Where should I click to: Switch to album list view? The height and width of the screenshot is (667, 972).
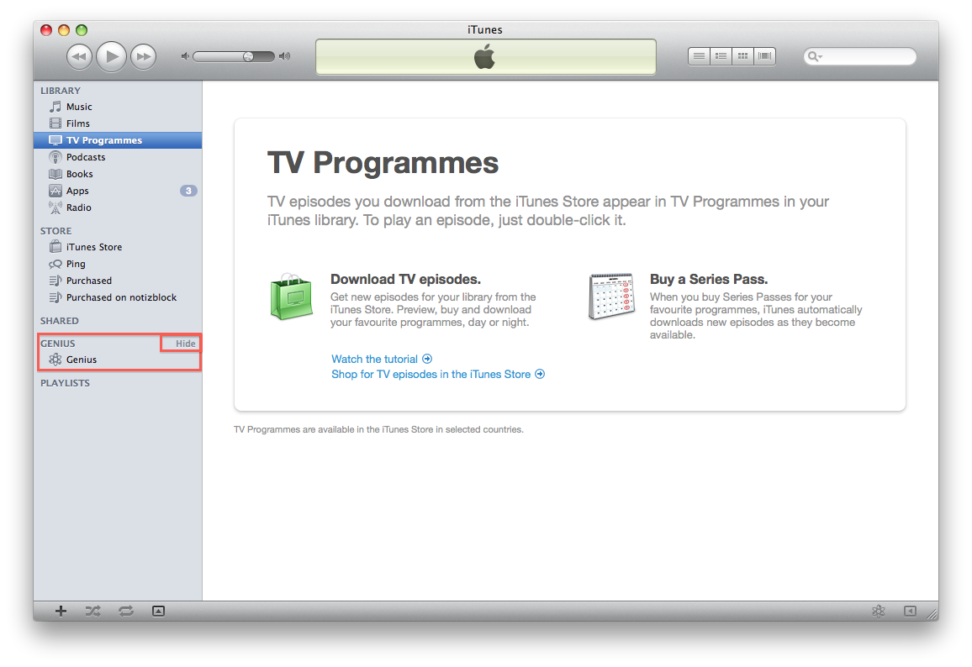[x=721, y=56]
